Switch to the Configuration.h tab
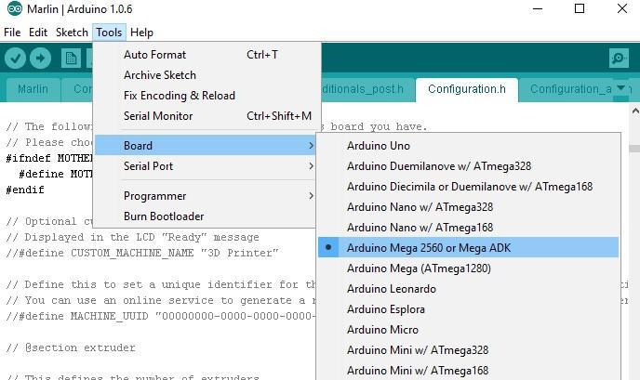The height and width of the screenshot is (380, 640). coord(466,89)
